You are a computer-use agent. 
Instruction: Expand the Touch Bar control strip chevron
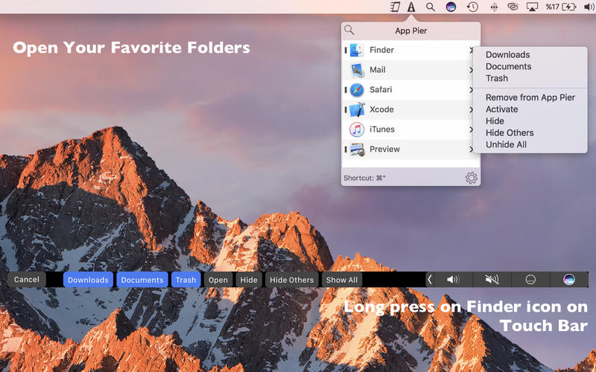tap(430, 280)
